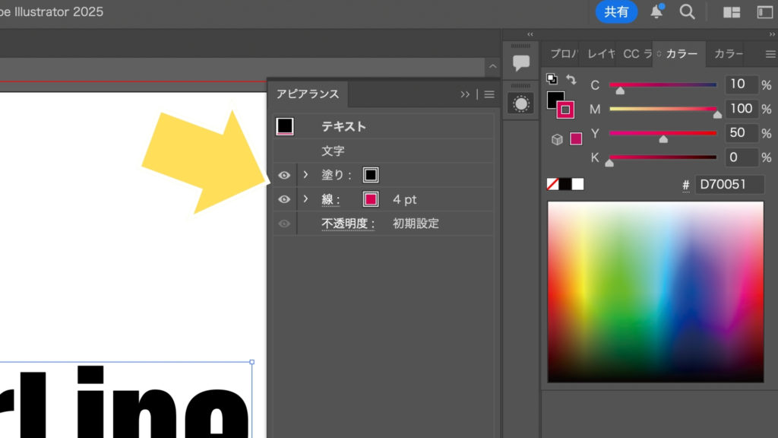Open the Appearance panel icon in dock
This screenshot has height=438, width=778.
pyautogui.click(x=521, y=103)
